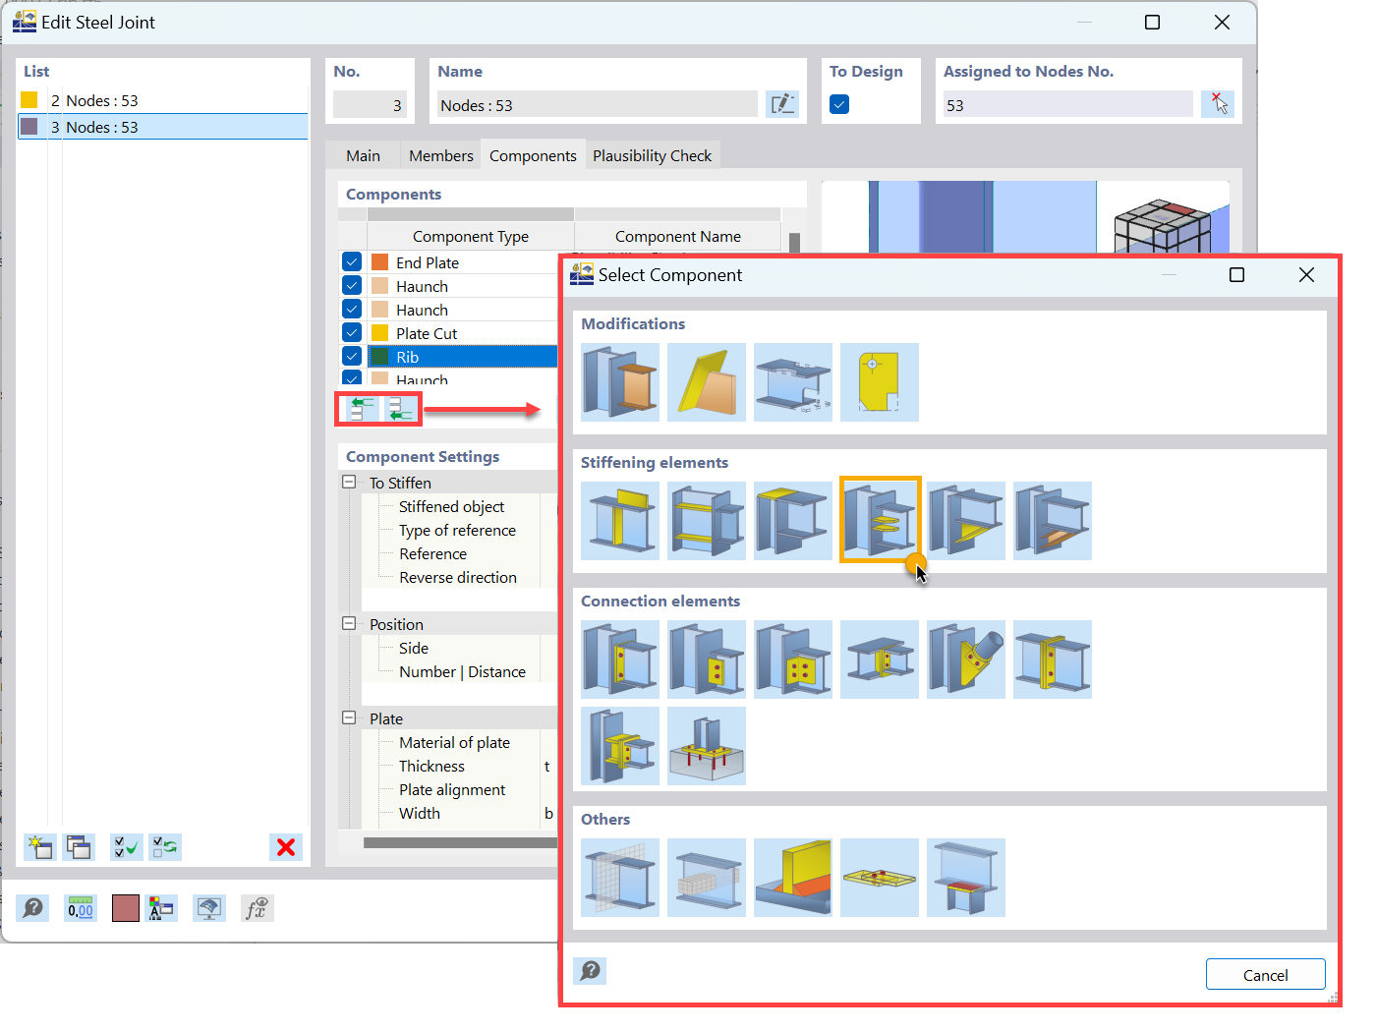Pick the column with two yellow horizontal stiffeners

click(x=707, y=521)
